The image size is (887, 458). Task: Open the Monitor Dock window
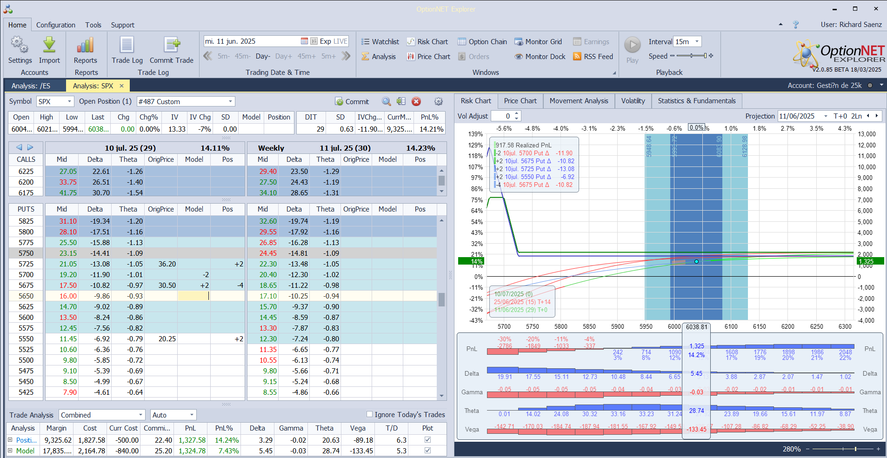[540, 57]
